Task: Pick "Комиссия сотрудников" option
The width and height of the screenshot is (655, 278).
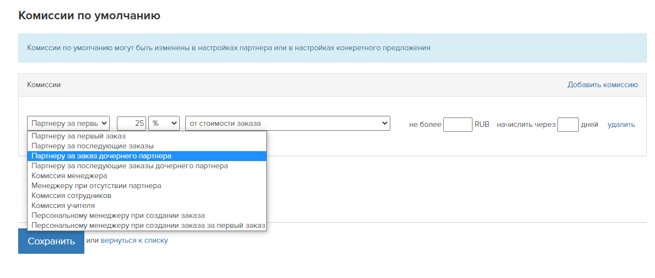Action: [147, 196]
